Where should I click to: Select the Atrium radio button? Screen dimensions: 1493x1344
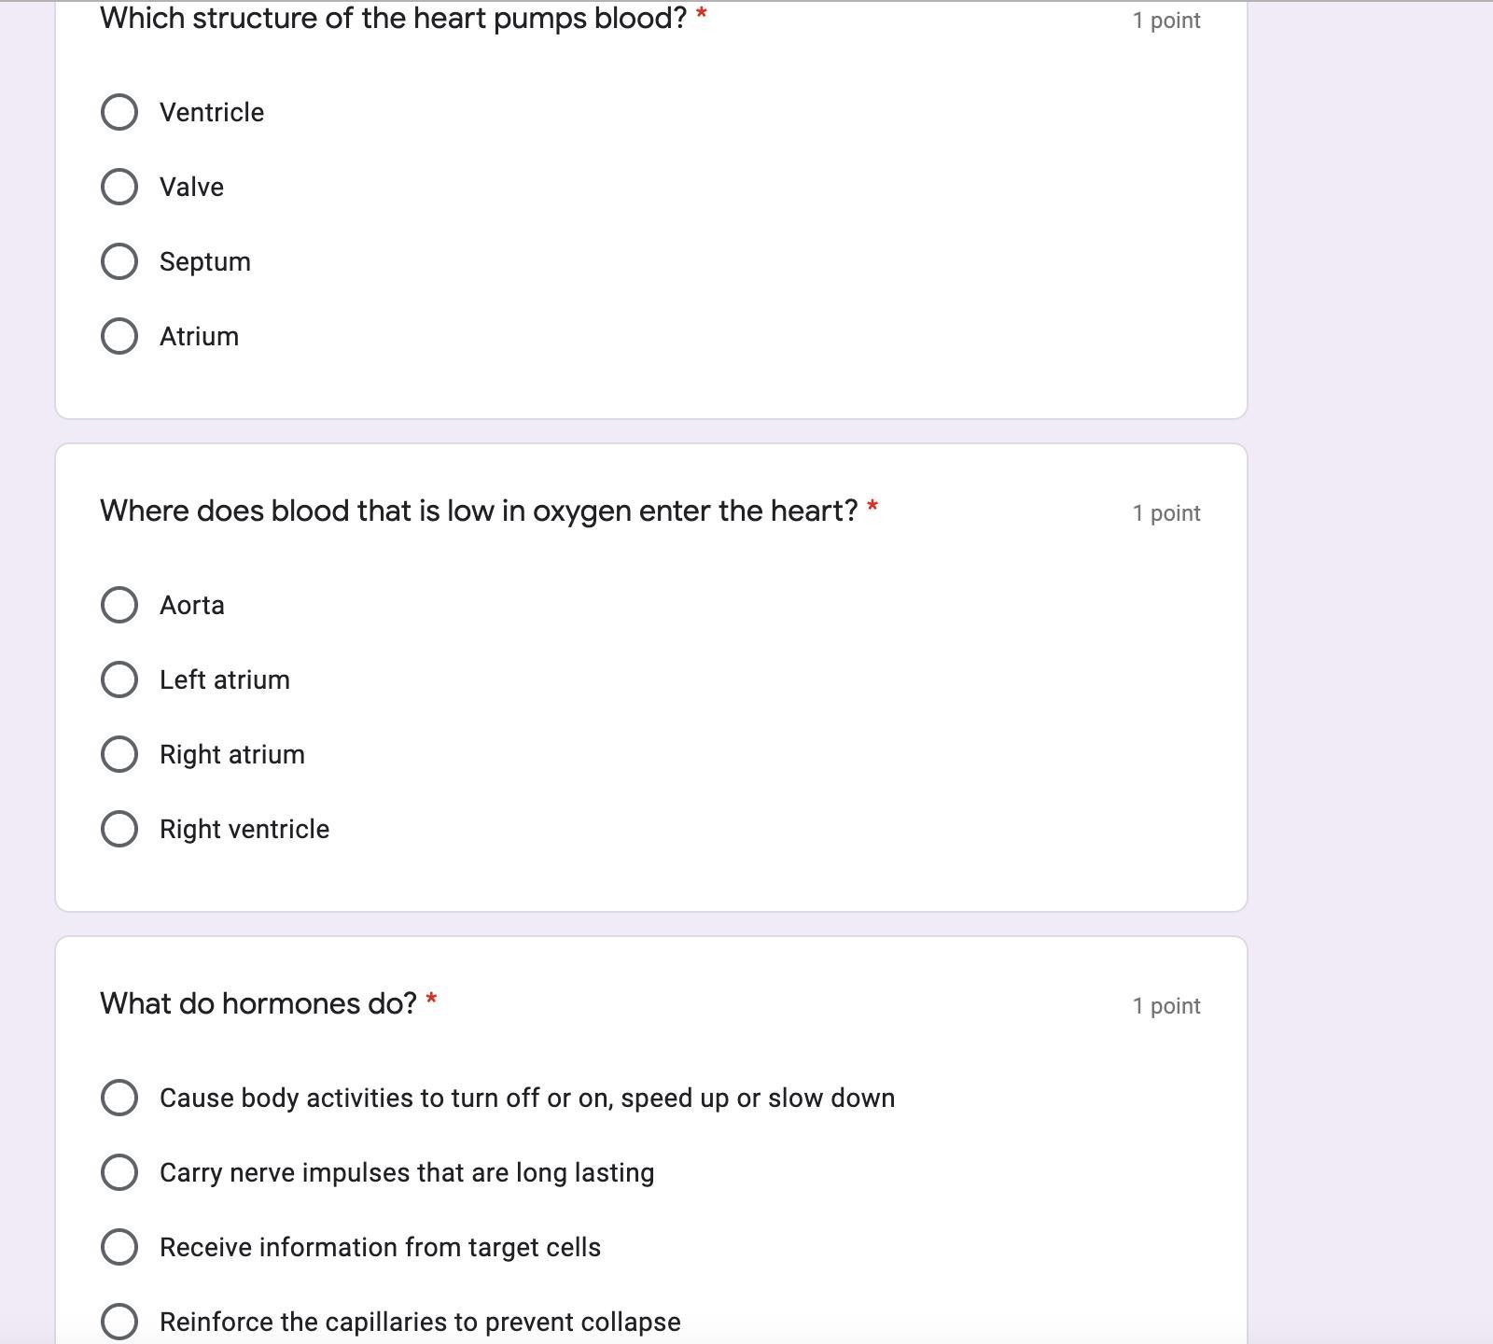[x=119, y=336]
